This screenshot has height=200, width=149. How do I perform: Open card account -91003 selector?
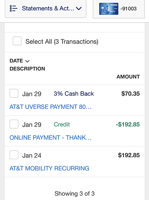point(119,9)
